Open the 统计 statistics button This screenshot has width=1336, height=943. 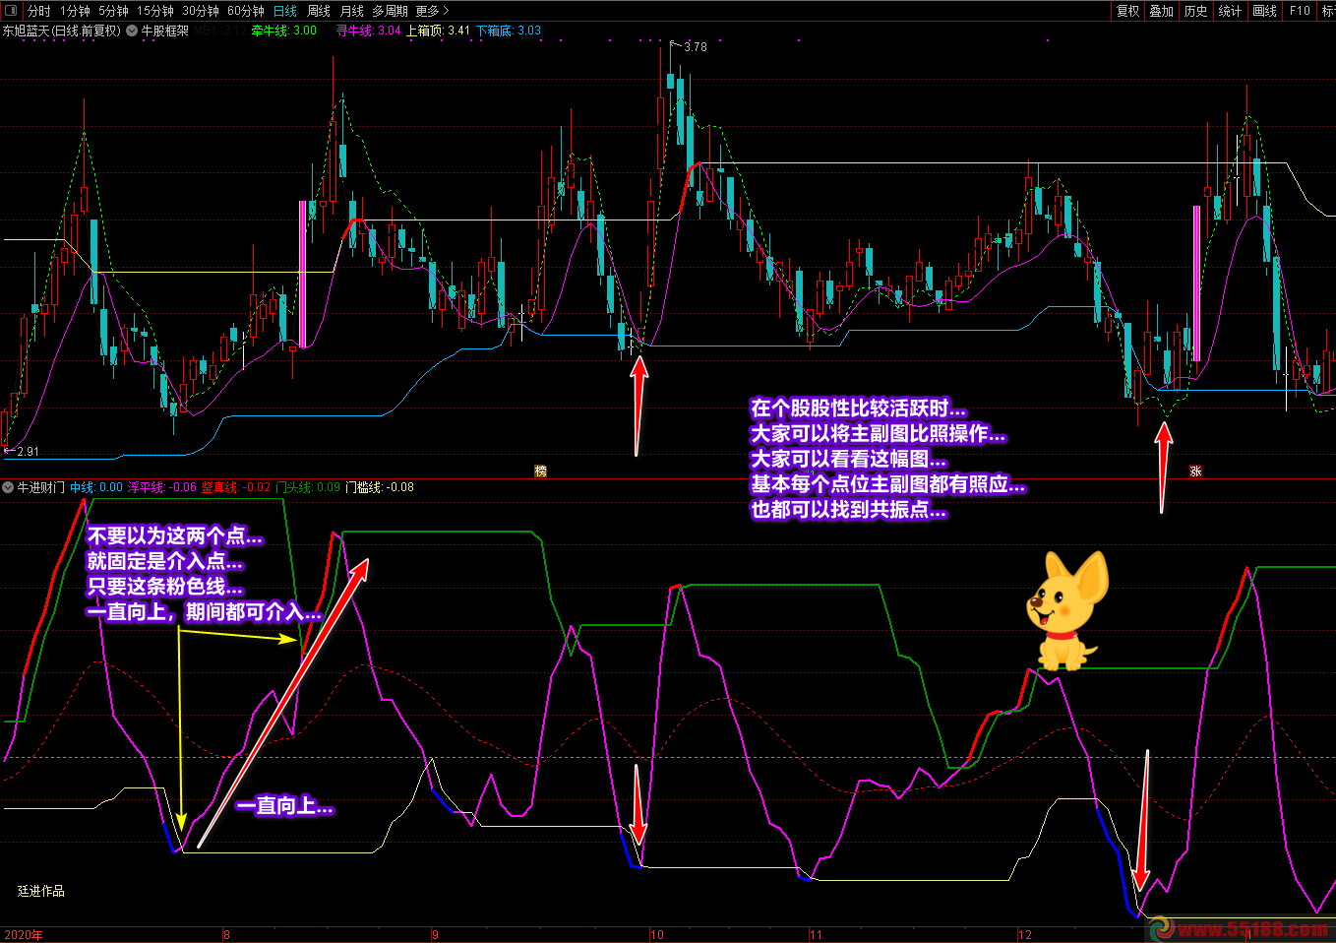(1231, 11)
